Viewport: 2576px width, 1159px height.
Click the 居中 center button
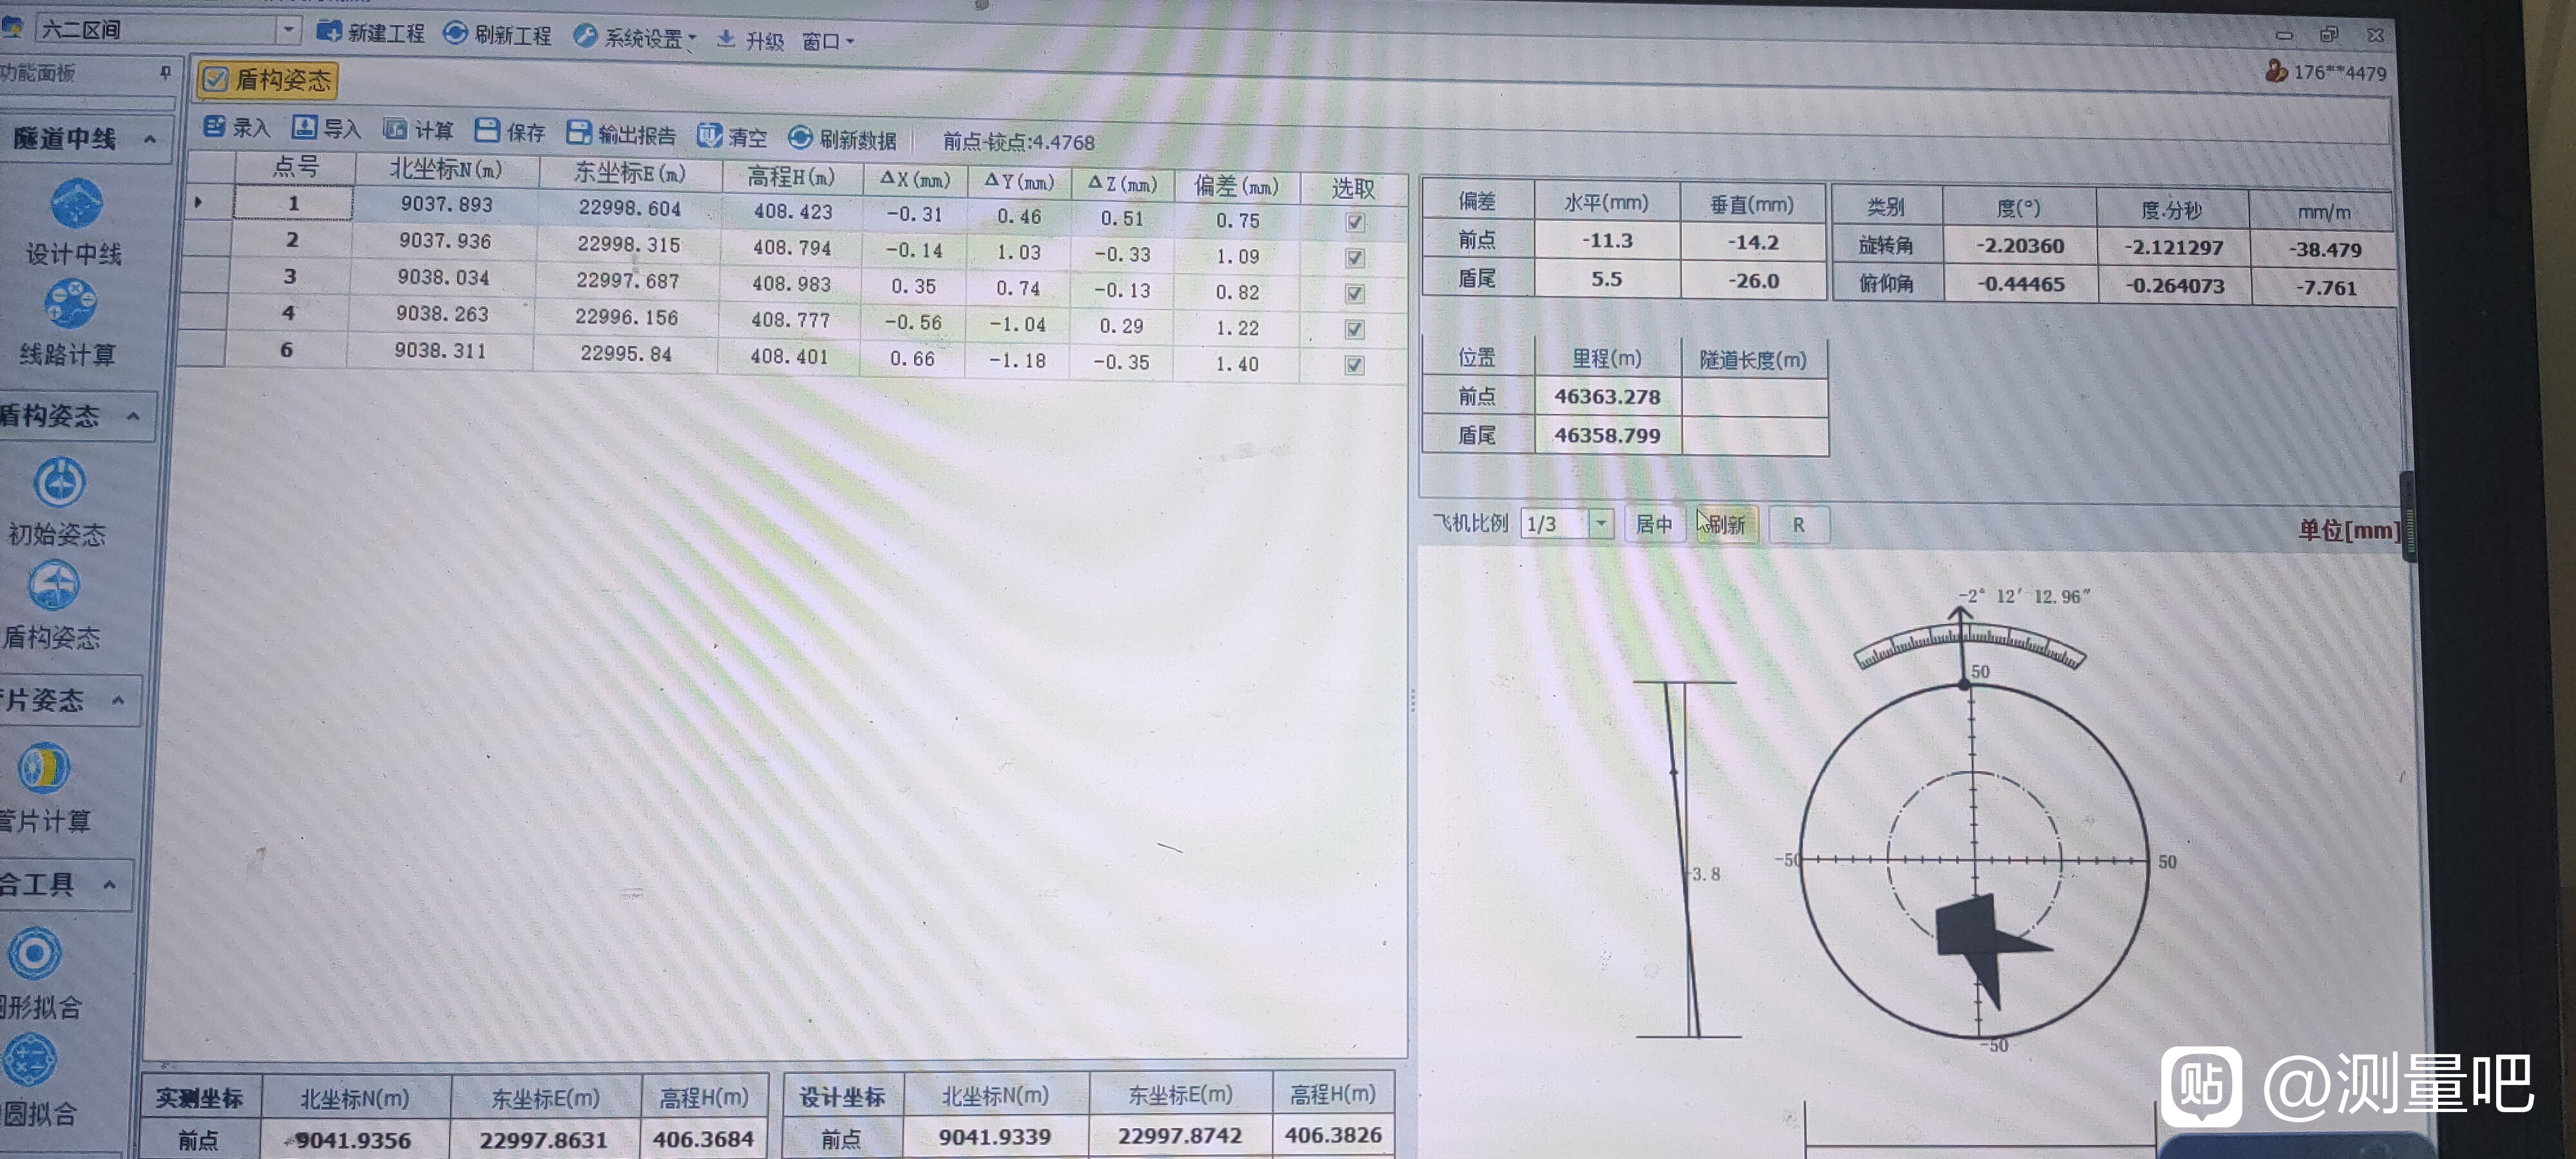click(x=1654, y=524)
